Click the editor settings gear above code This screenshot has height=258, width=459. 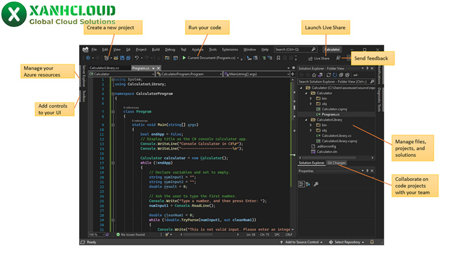click(x=294, y=68)
